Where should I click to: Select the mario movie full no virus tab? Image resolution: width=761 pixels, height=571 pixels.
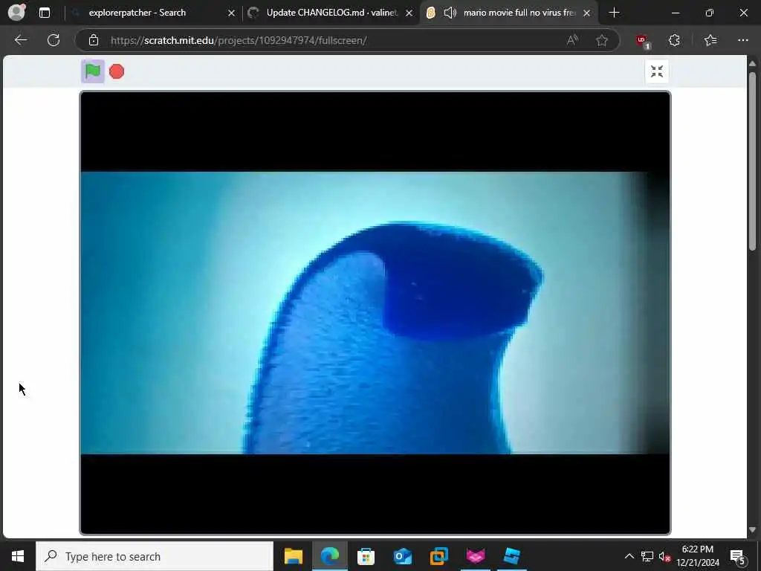tap(510, 13)
